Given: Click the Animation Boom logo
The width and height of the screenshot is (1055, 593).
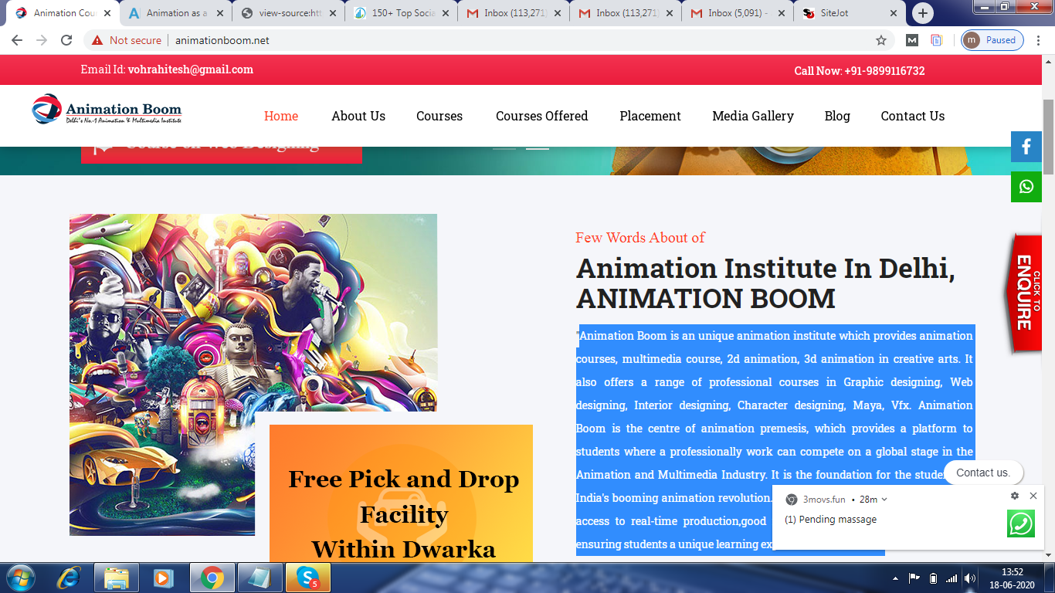Looking at the screenshot, I should 107,110.
